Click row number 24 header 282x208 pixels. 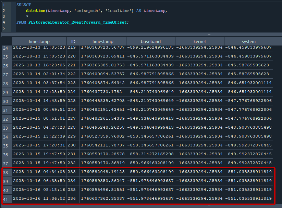(6, 48)
